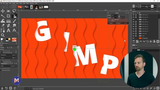
Task: Open the Filters menu
Action: click(27, 3)
